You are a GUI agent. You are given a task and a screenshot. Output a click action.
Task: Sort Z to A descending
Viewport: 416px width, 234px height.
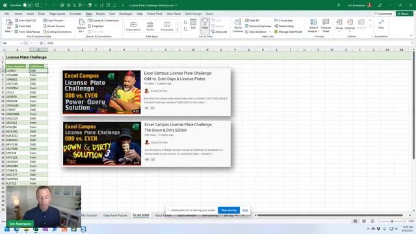(186, 29)
